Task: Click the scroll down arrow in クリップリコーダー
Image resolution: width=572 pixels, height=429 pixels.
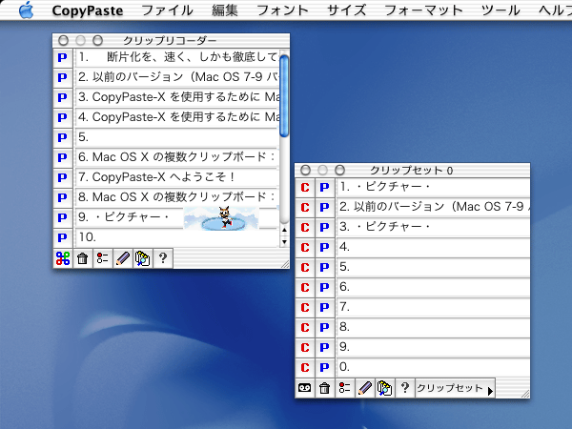Action: point(284,242)
